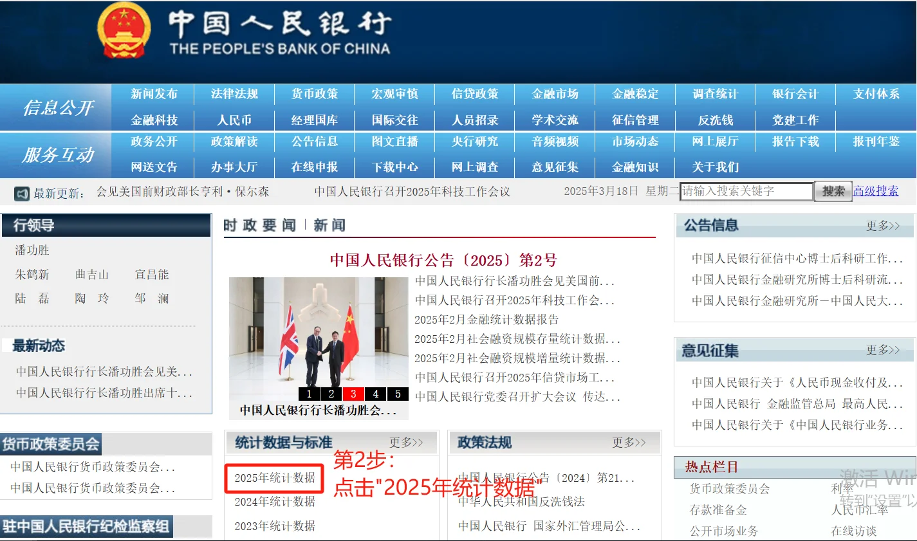Open 2025年2月金融统计数据报告 news
Viewport: 917px width, 541px height.
[x=486, y=320]
